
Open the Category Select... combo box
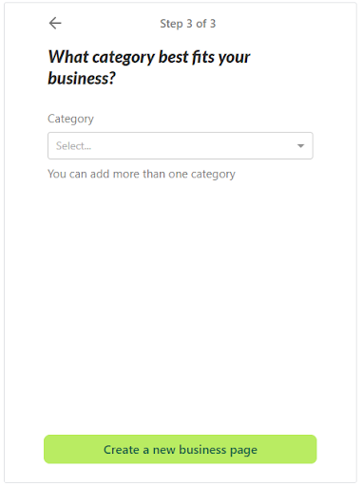[181, 146]
